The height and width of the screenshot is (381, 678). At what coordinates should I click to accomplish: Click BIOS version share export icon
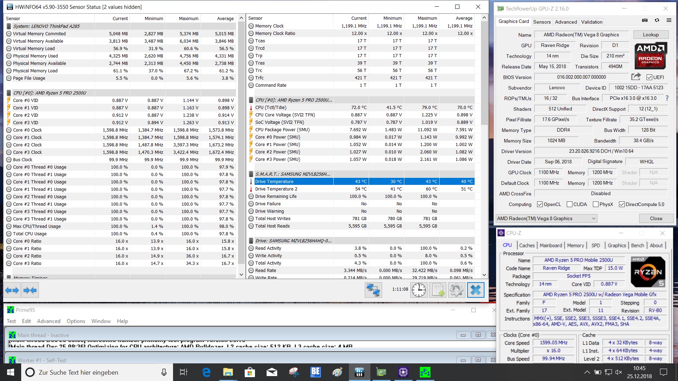tap(636, 77)
